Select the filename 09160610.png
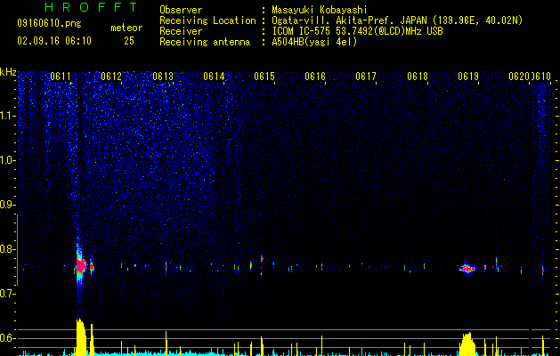This screenshot has width=560, height=356. [x=49, y=24]
